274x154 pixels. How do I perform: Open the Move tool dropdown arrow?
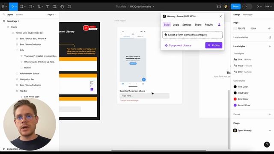pos(16,7)
